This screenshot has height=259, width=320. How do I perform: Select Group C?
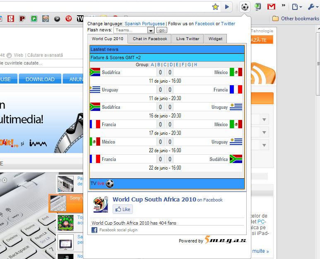coord(165,65)
